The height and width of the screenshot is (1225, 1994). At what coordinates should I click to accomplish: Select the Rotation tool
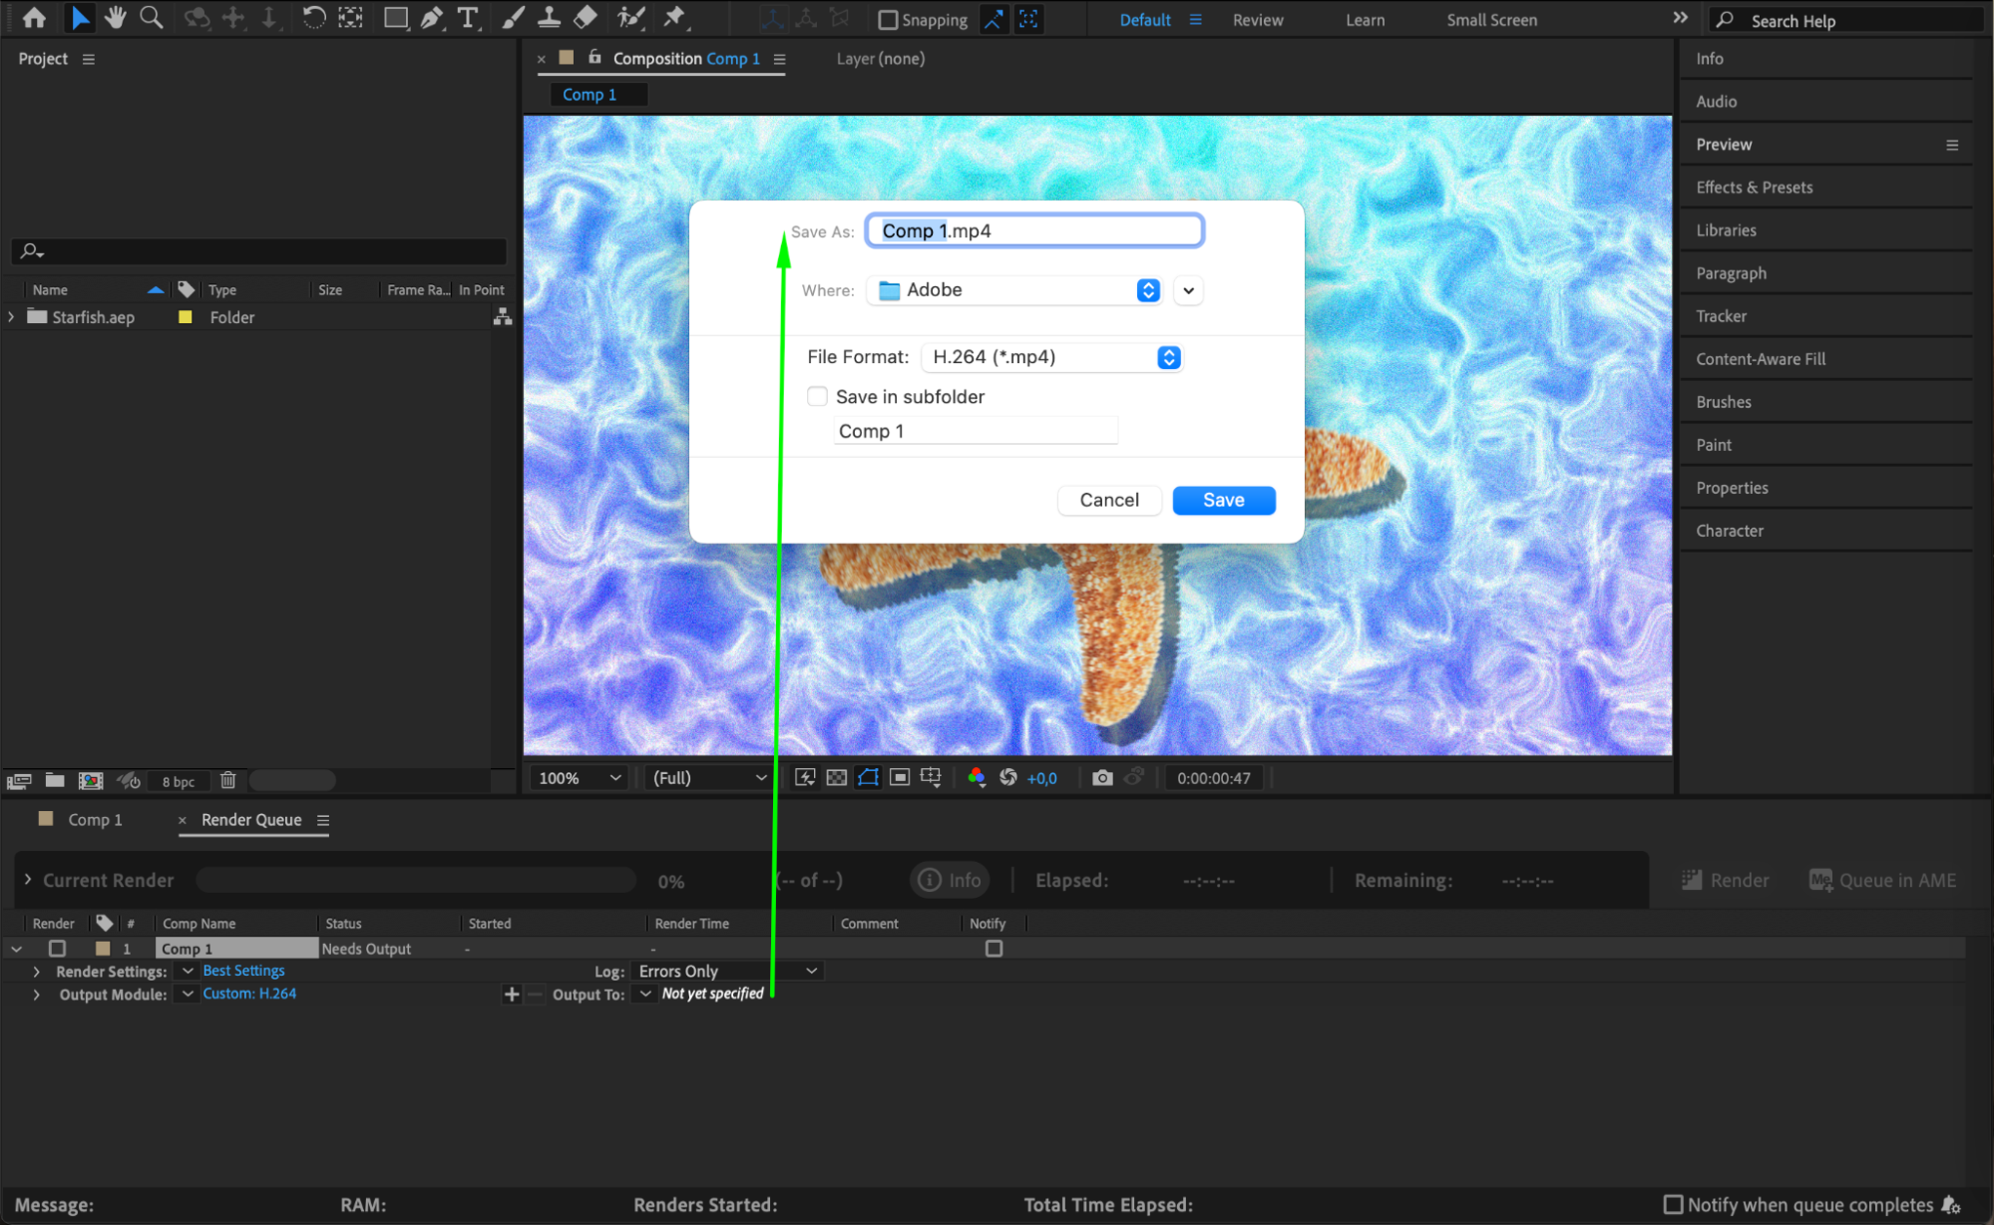[313, 17]
